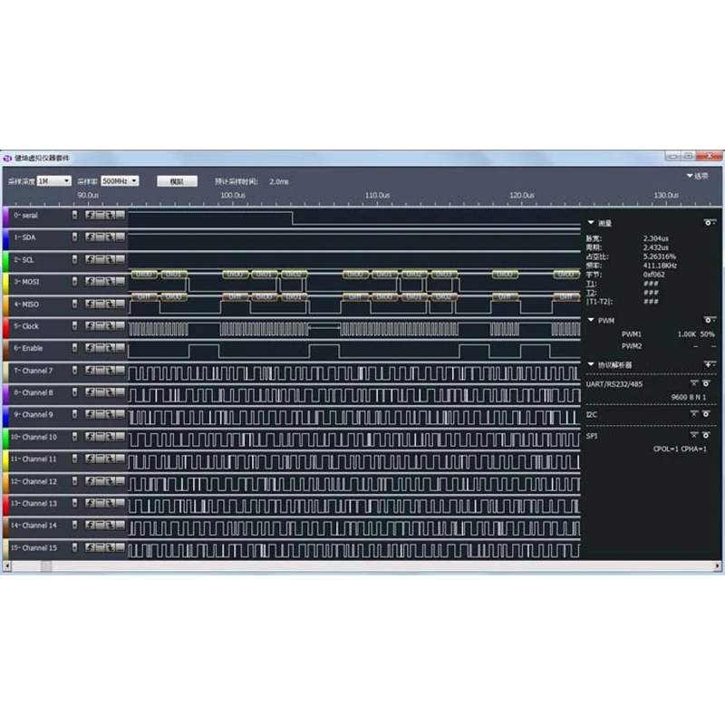The image size is (725, 725).
Task: Click the T2 cursor label
Action: pos(591,292)
